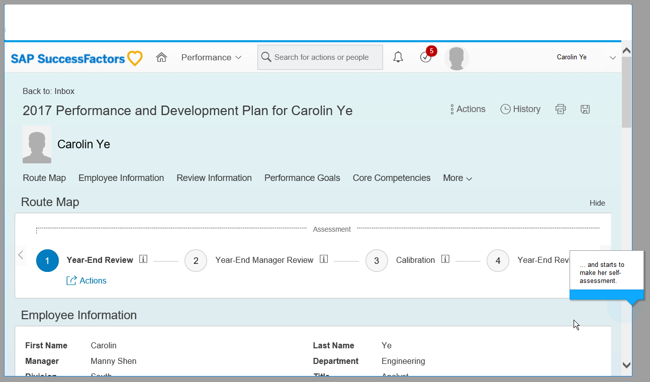Screen dimensions: 650x382
Task: Expand the More section menu
Action: tap(457, 178)
